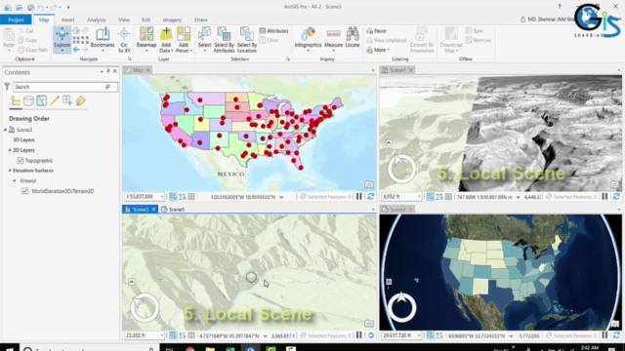Viewport: 625px width, 351px height.
Task: Click the Go To XY tool
Action: pyautogui.click(x=124, y=40)
